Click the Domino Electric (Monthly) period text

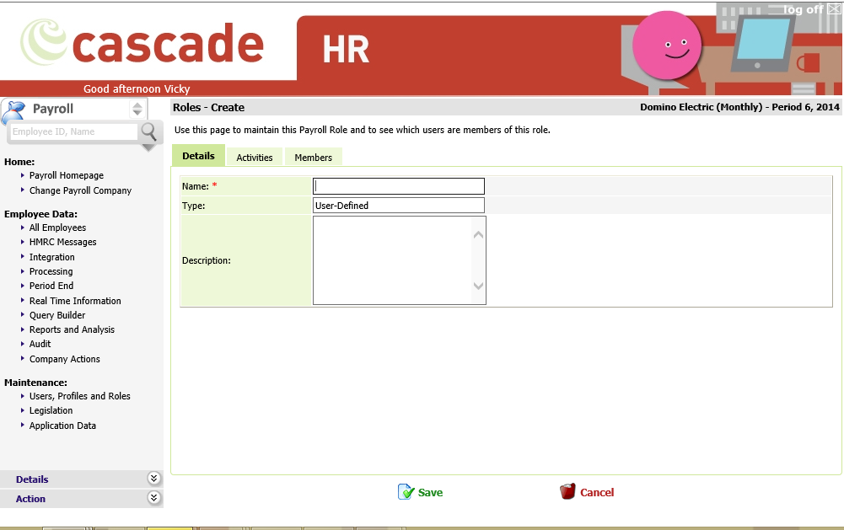point(739,107)
